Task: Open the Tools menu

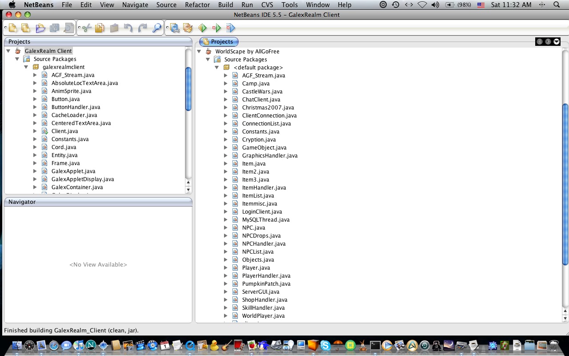Action: click(289, 5)
